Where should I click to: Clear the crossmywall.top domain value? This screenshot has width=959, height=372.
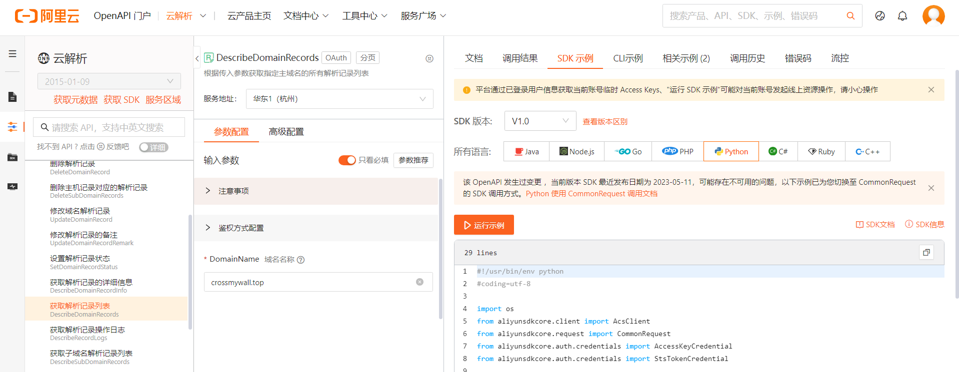point(419,282)
